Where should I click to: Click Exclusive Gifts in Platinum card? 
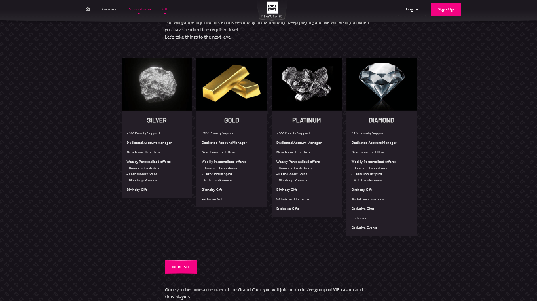pyautogui.click(x=287, y=209)
